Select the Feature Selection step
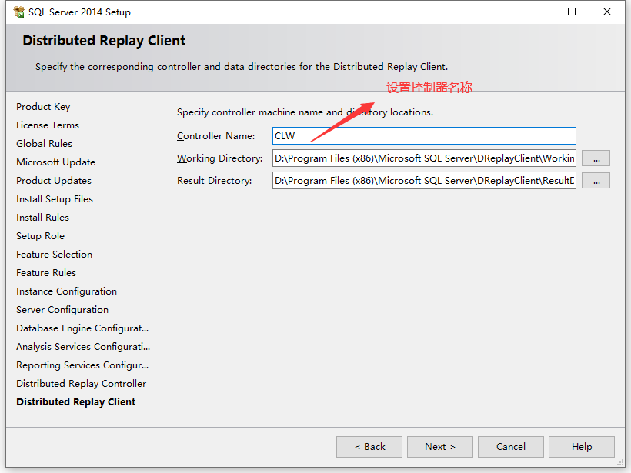 coord(55,255)
